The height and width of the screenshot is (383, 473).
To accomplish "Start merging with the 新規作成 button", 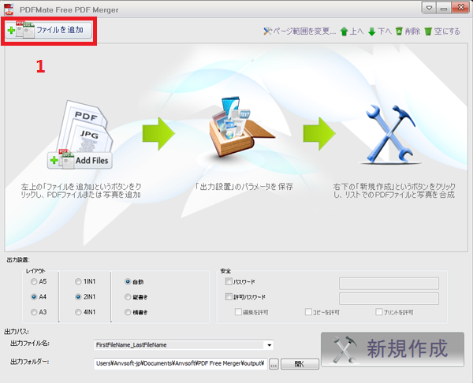I will click(x=393, y=350).
